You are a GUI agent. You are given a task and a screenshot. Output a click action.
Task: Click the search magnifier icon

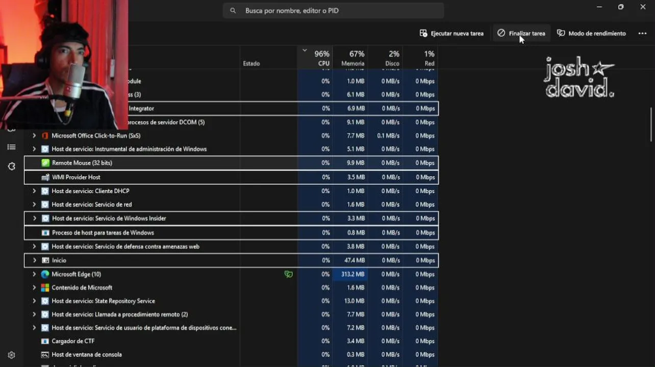(x=233, y=11)
